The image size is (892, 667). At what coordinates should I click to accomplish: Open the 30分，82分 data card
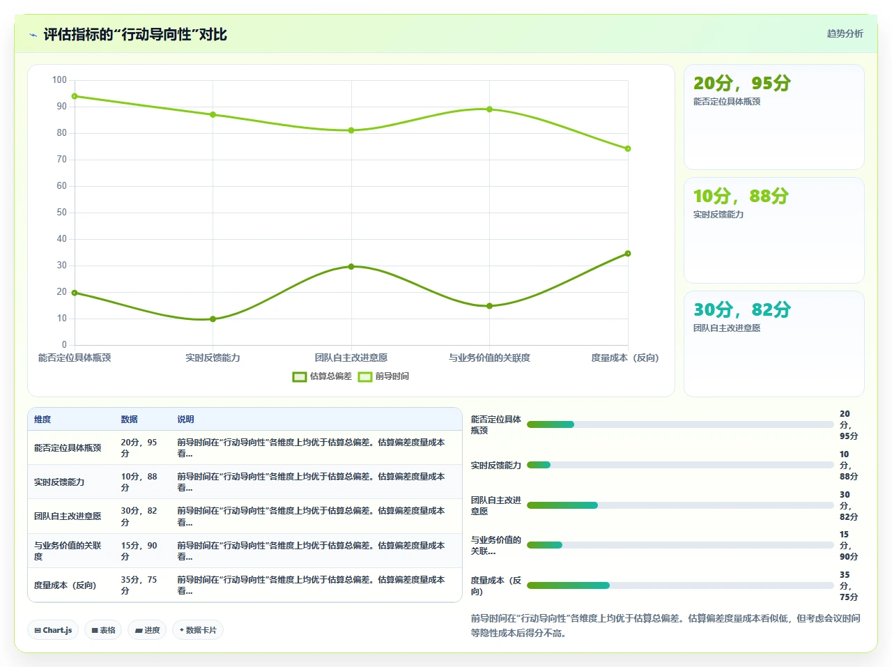point(774,344)
